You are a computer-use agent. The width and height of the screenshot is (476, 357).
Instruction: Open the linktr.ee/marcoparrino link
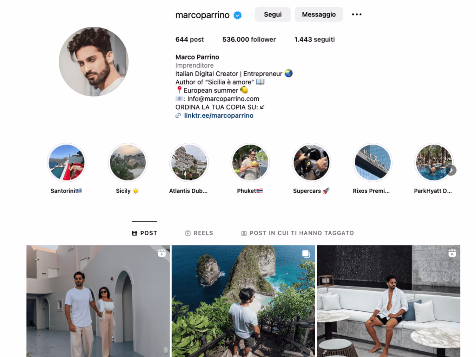pyautogui.click(x=219, y=116)
